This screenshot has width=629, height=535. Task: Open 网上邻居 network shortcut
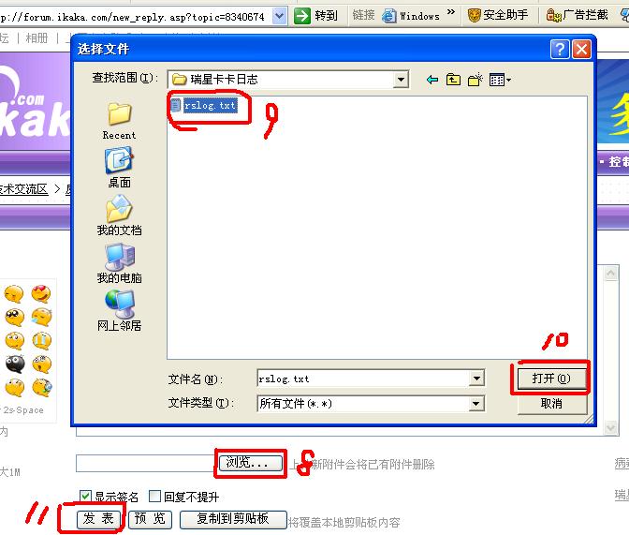[x=119, y=310]
